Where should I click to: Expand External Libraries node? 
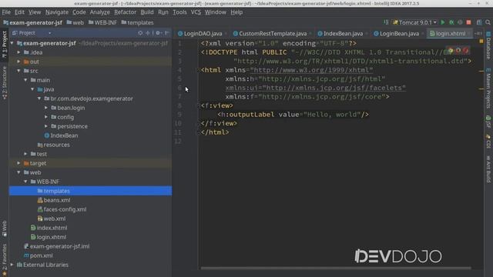(x=12, y=265)
